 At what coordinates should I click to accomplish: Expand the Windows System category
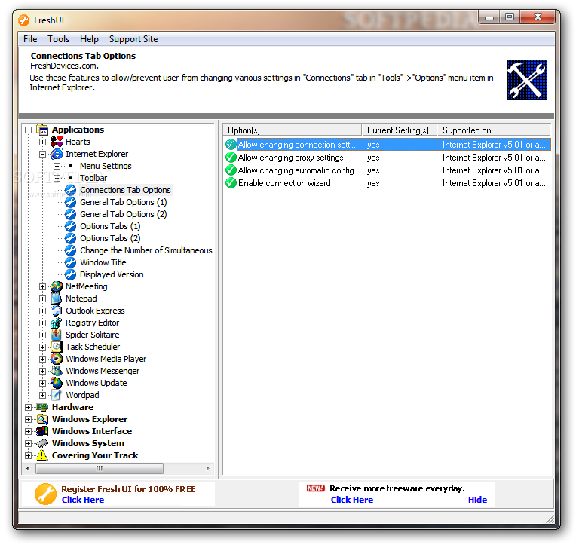[x=29, y=444]
